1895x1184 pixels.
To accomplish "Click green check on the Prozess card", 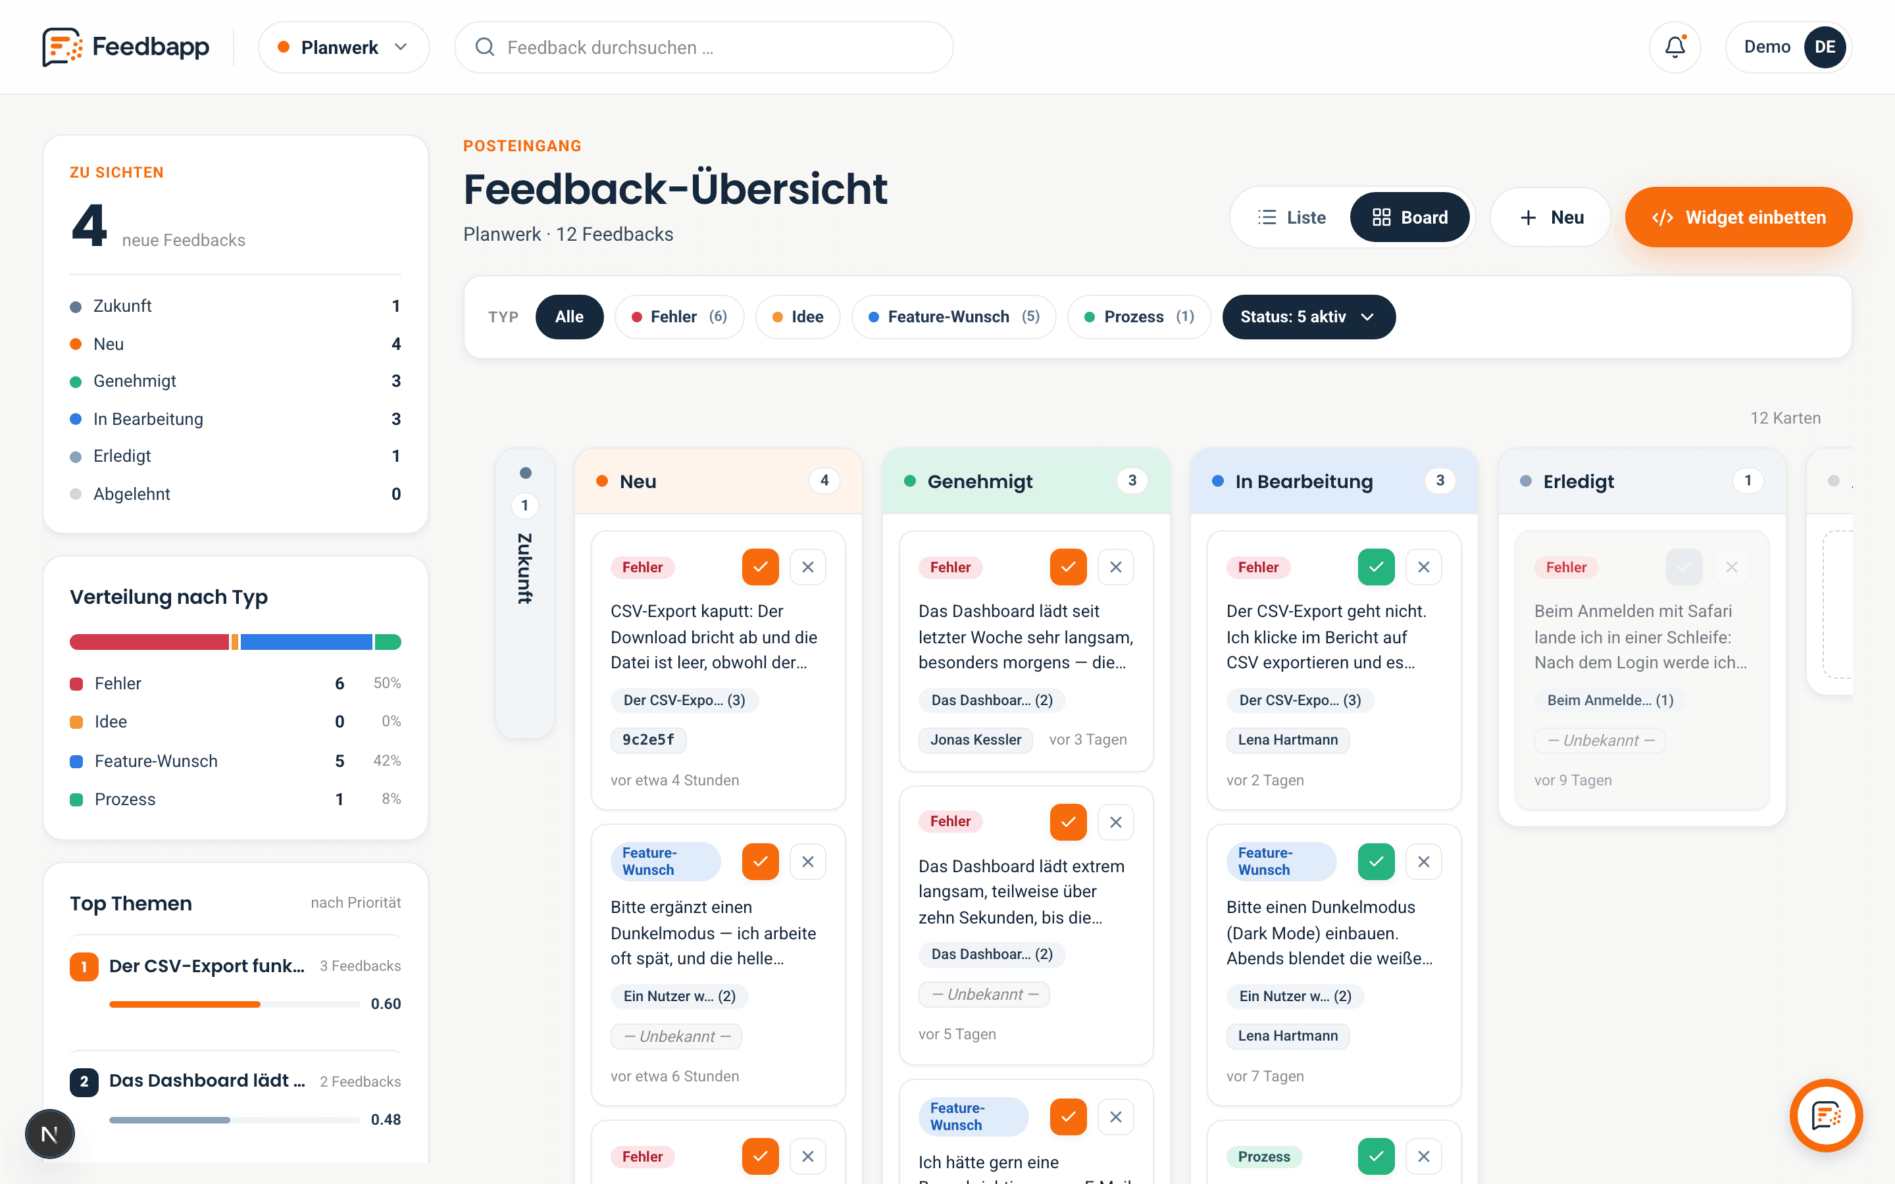I will (x=1376, y=1156).
